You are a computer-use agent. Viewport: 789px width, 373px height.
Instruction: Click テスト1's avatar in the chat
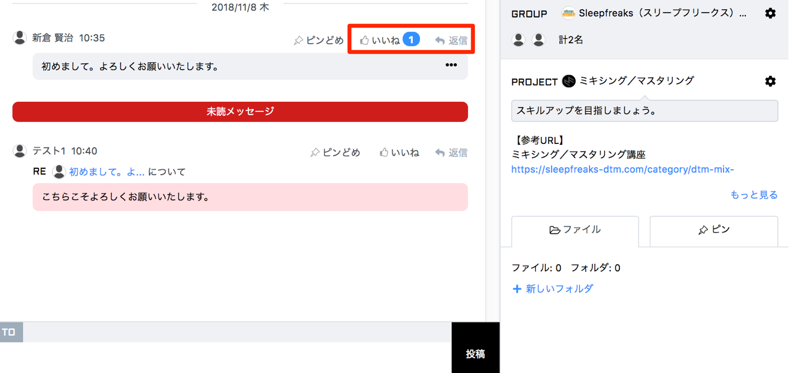pos(20,151)
